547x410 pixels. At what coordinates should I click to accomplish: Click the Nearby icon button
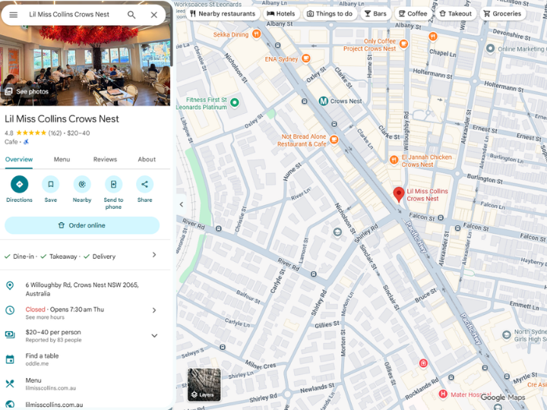coord(82,184)
